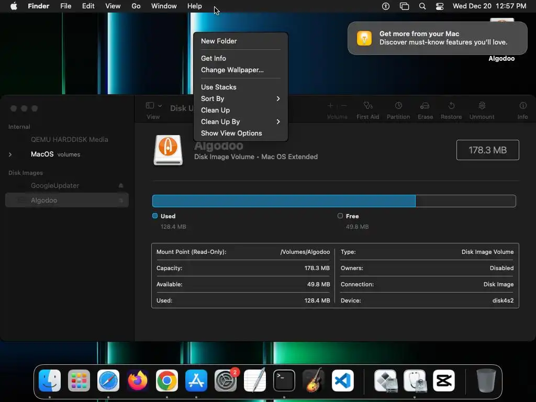Click the lightbulb Tips notification icon
536x402 pixels.
[x=364, y=38]
